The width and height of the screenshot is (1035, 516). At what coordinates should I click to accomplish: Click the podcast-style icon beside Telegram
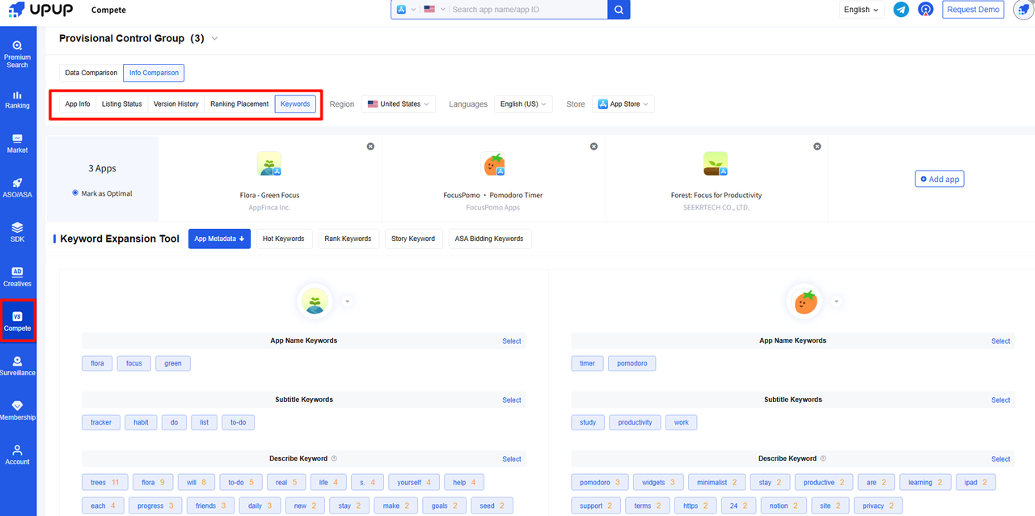click(926, 10)
